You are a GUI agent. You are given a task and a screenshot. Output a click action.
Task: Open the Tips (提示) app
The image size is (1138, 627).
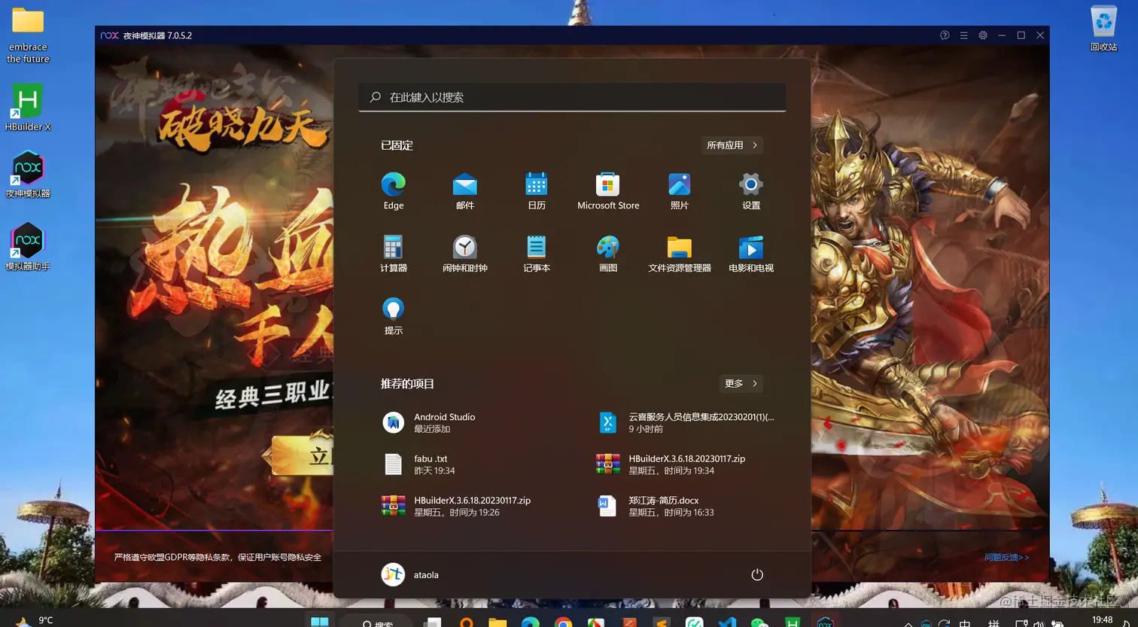coord(393,315)
